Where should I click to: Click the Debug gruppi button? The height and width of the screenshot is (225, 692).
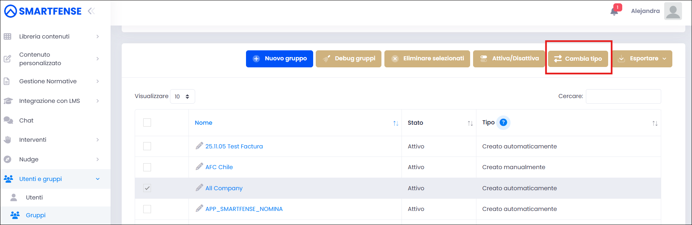[x=348, y=58]
